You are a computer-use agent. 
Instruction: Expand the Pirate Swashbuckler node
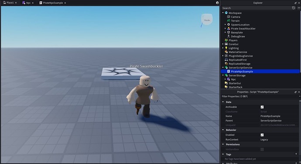click(x=225, y=29)
